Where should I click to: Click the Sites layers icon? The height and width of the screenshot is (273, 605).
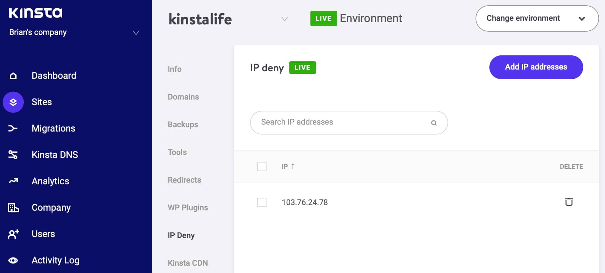[13, 102]
